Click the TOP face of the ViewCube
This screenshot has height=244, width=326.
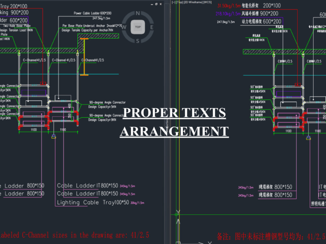[x=138, y=27]
